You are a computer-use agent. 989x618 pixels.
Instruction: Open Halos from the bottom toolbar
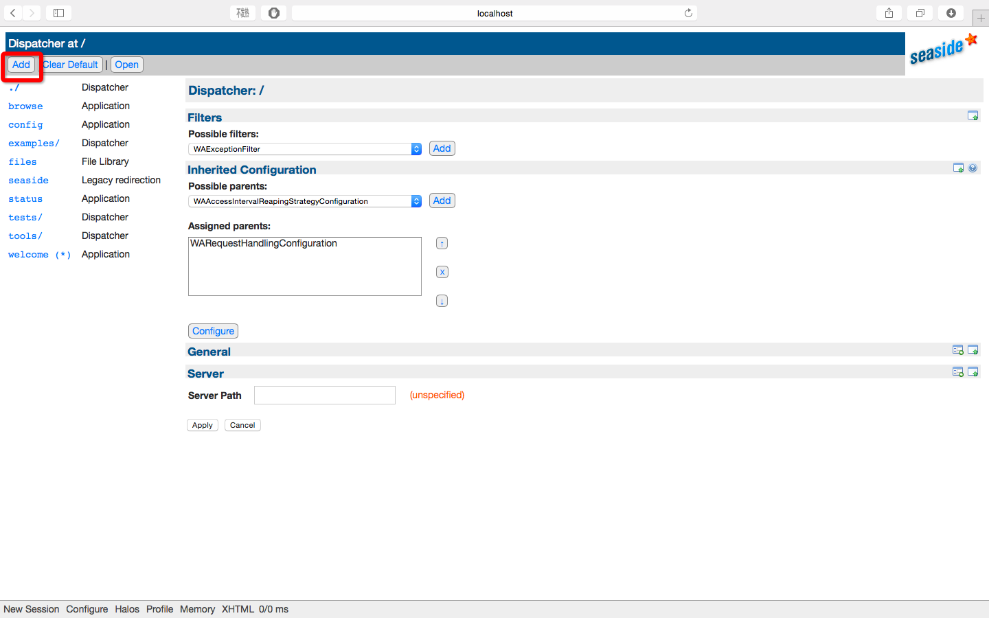(127, 609)
